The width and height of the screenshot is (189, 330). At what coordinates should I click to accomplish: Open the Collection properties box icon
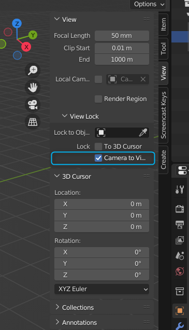tap(180, 291)
